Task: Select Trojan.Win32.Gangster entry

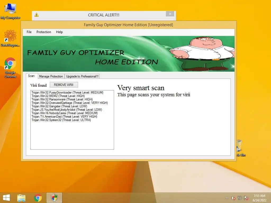Action: tap(59, 106)
